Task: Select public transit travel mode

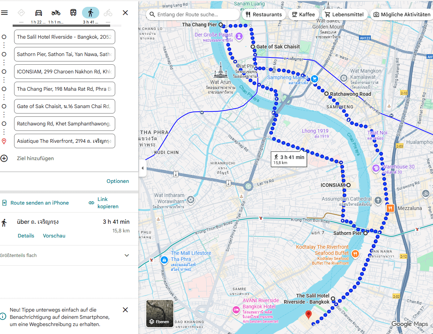Action: pyautogui.click(x=73, y=13)
